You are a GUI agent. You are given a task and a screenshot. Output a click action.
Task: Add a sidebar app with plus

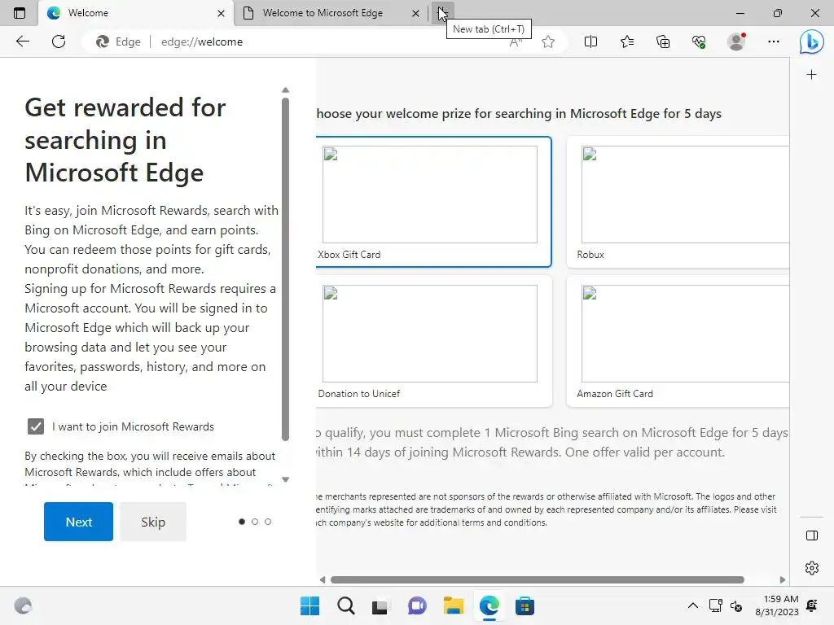[811, 74]
